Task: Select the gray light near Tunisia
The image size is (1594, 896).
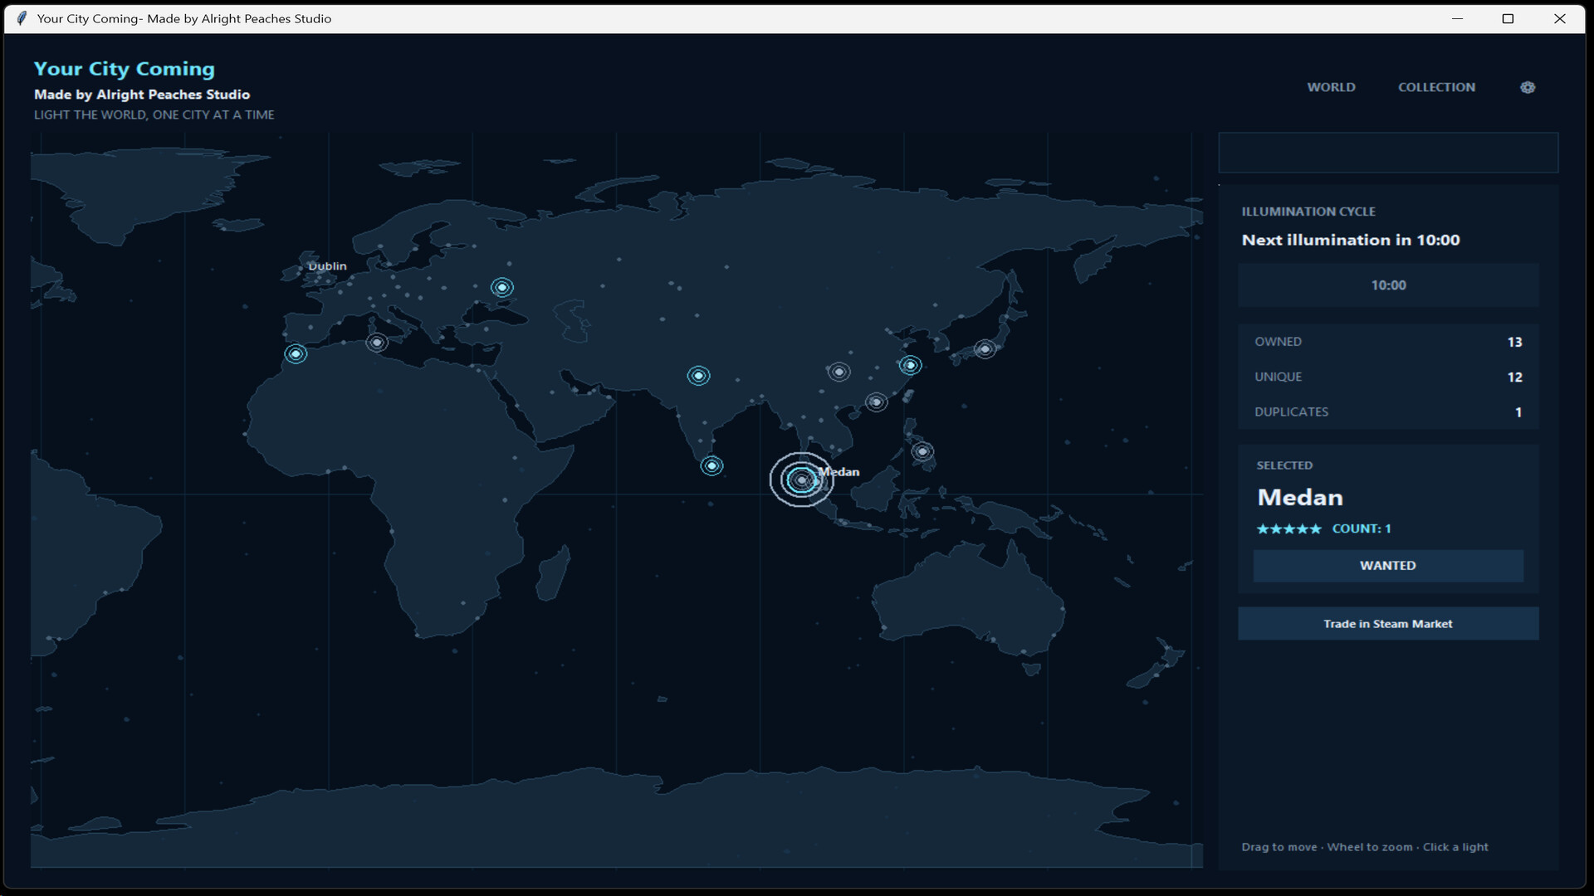Action: 377,342
